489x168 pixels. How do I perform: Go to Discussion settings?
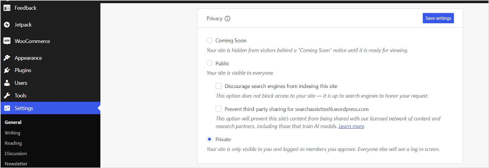(16, 153)
